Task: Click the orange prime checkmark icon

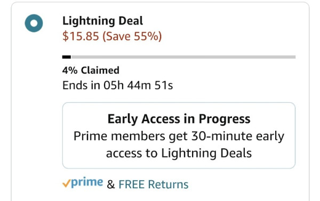Action: 66,183
